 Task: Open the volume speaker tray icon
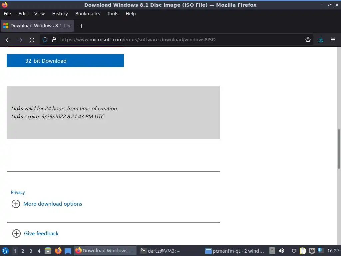tap(281, 251)
